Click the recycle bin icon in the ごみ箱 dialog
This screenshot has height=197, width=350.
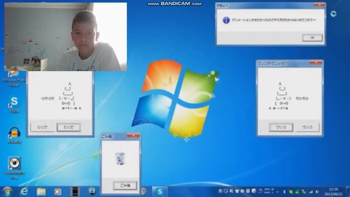(x=120, y=159)
